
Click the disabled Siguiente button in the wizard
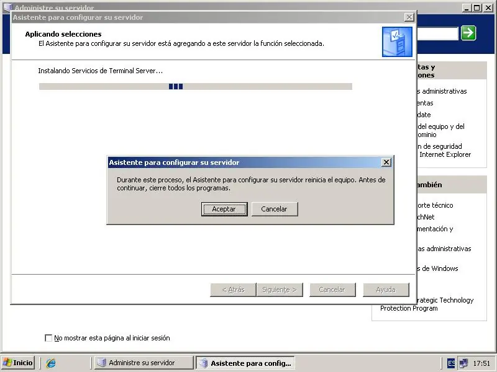coord(280,290)
